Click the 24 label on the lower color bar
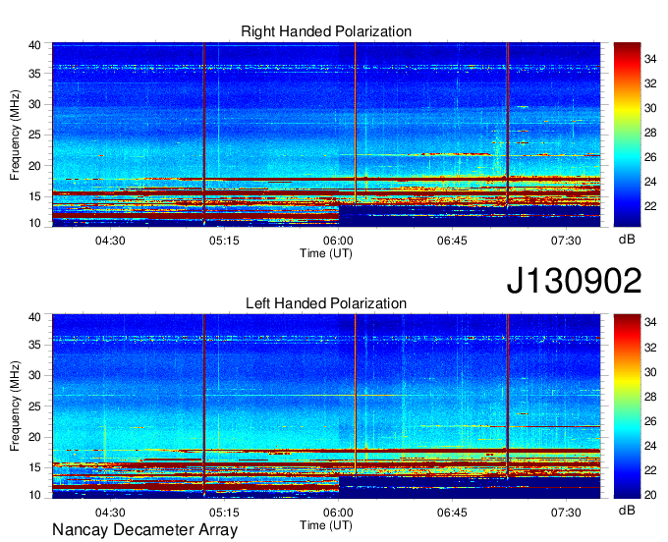The image size is (668, 542). click(650, 446)
